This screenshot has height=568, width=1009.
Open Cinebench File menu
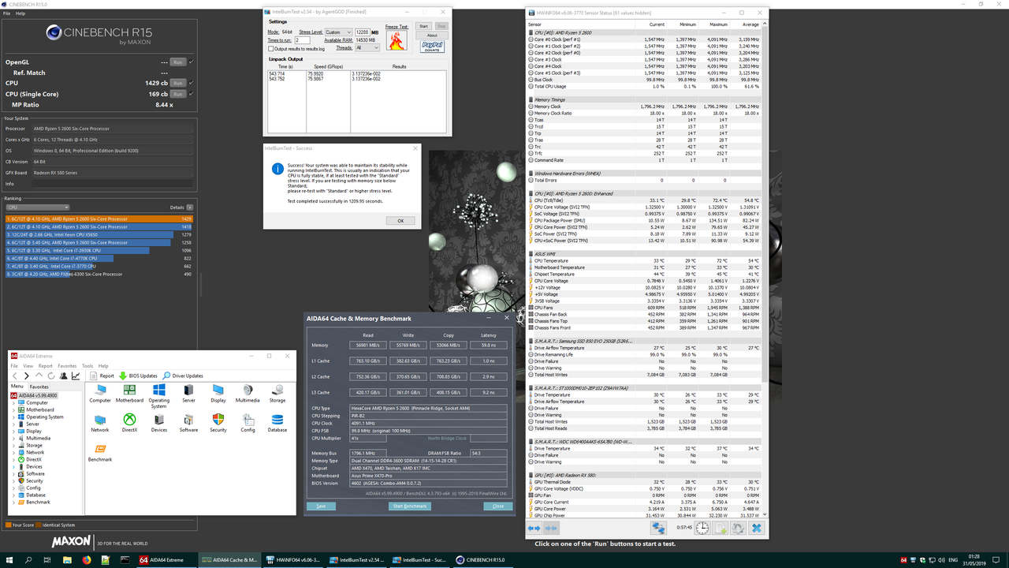7,13
